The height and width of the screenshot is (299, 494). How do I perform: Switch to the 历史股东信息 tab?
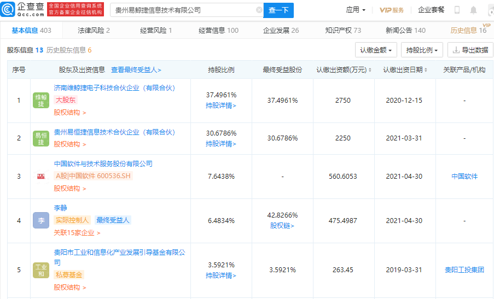[x=69, y=50]
